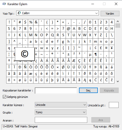Screen dimensions: 122x130
Task: Select the Þ capital thorn character
Action: pyautogui.click(x=95, y=67)
